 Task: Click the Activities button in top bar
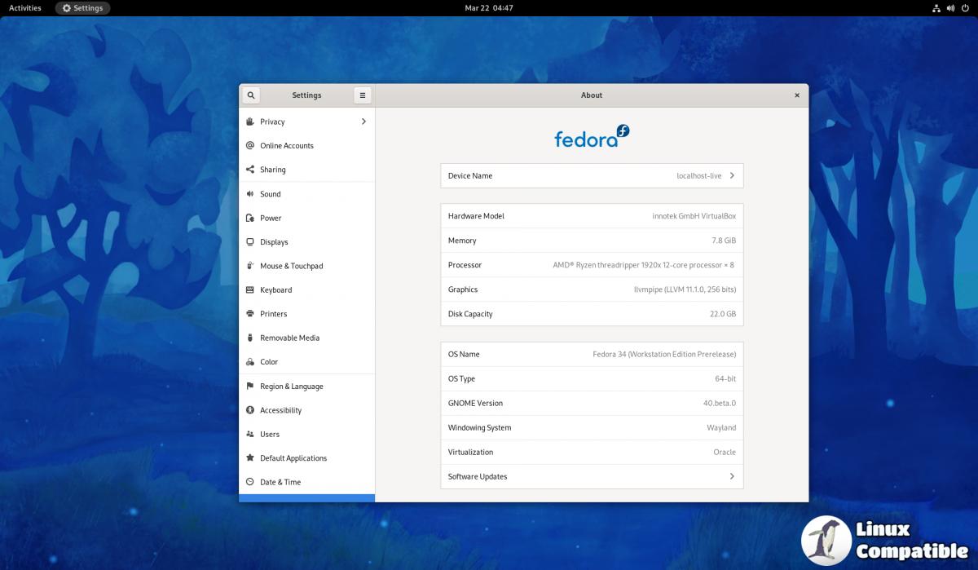(25, 8)
